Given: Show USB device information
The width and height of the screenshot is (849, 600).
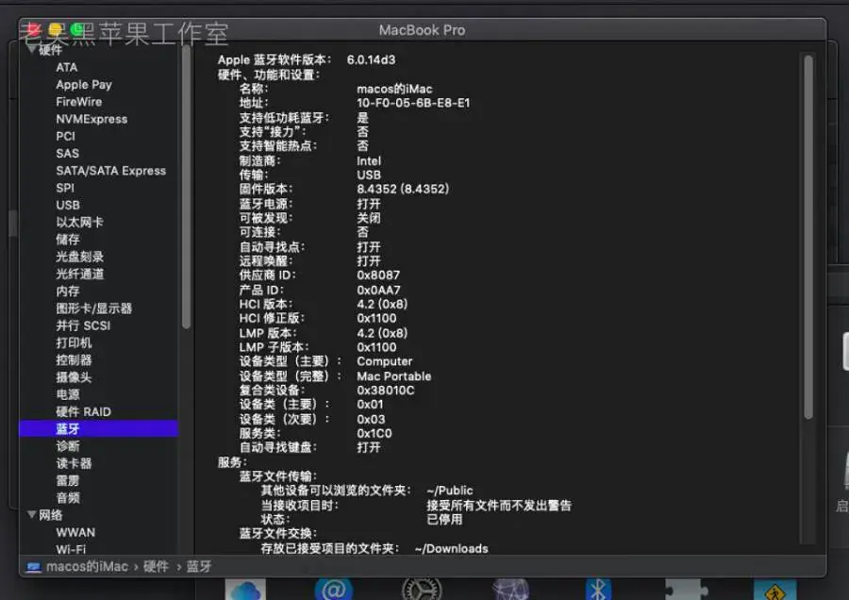Looking at the screenshot, I should (x=68, y=206).
